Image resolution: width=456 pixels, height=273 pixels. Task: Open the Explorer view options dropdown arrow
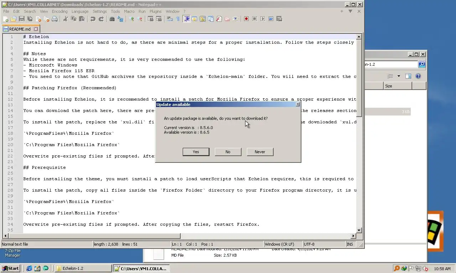point(399,76)
